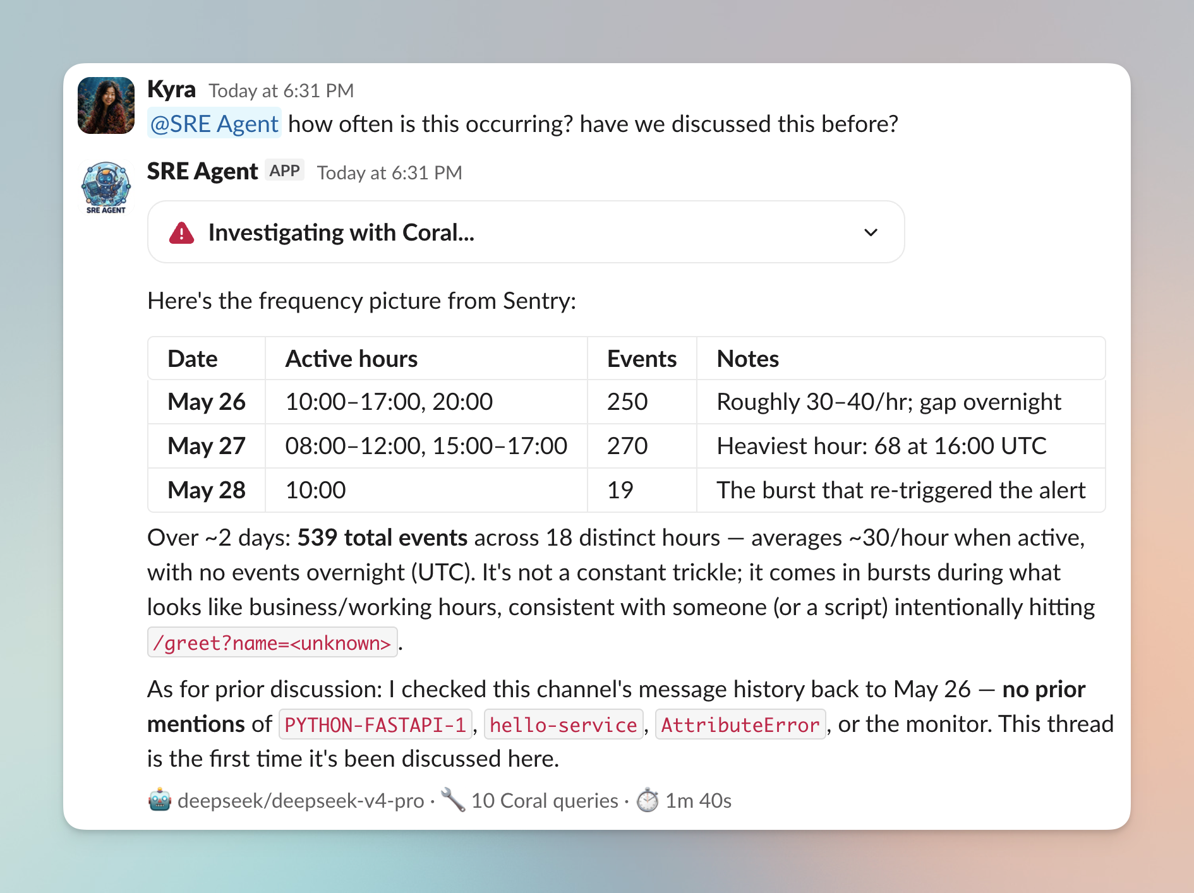This screenshot has height=893, width=1194.
Task: Click the '/greet?name=<unknown>' code snippet
Action: point(272,642)
